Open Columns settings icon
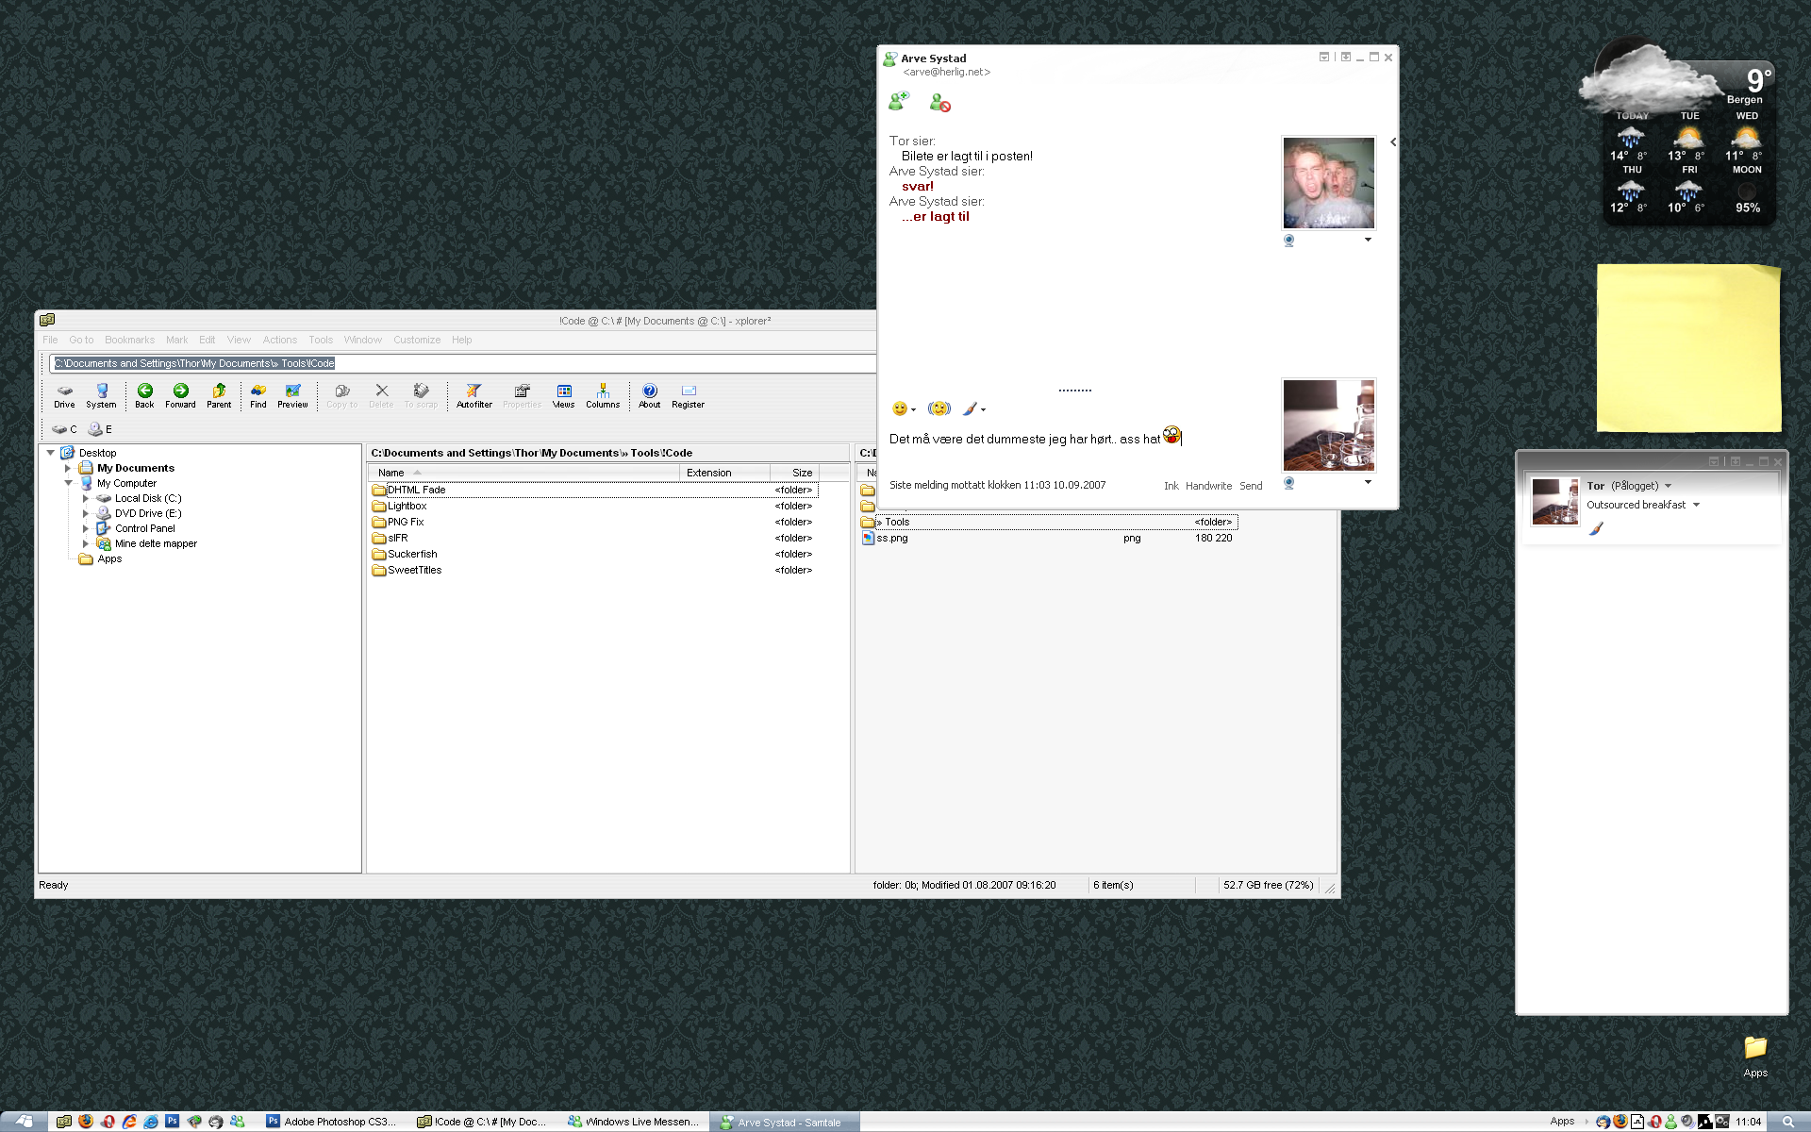Viewport: 1811px width, 1132px height. point(603,395)
